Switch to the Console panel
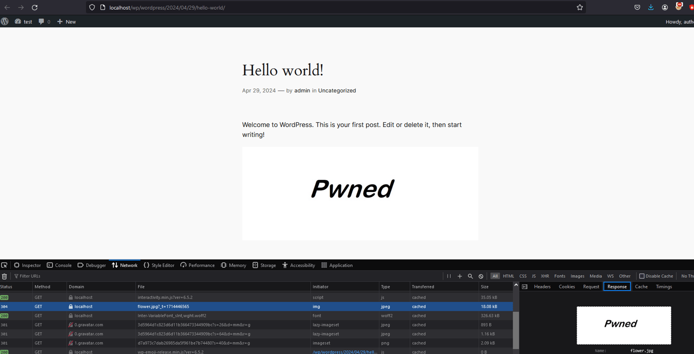 pos(59,265)
